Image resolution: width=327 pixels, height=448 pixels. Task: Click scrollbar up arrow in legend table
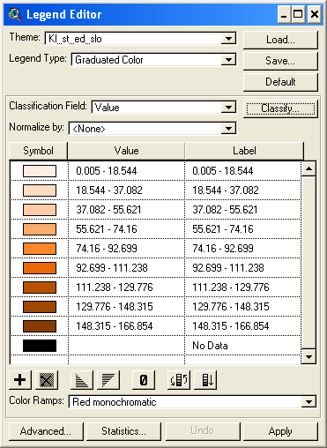tap(308, 168)
